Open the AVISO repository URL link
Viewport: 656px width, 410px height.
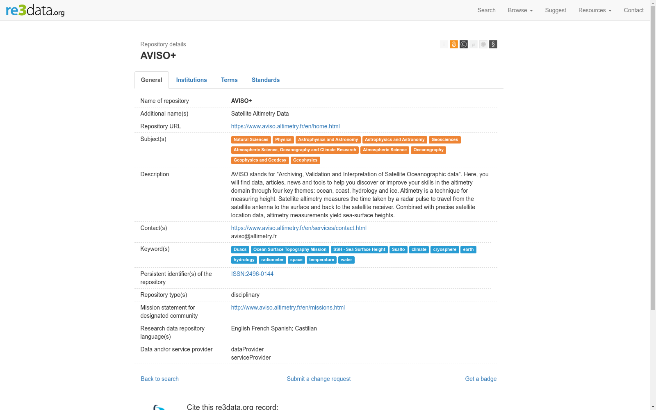[285, 126]
